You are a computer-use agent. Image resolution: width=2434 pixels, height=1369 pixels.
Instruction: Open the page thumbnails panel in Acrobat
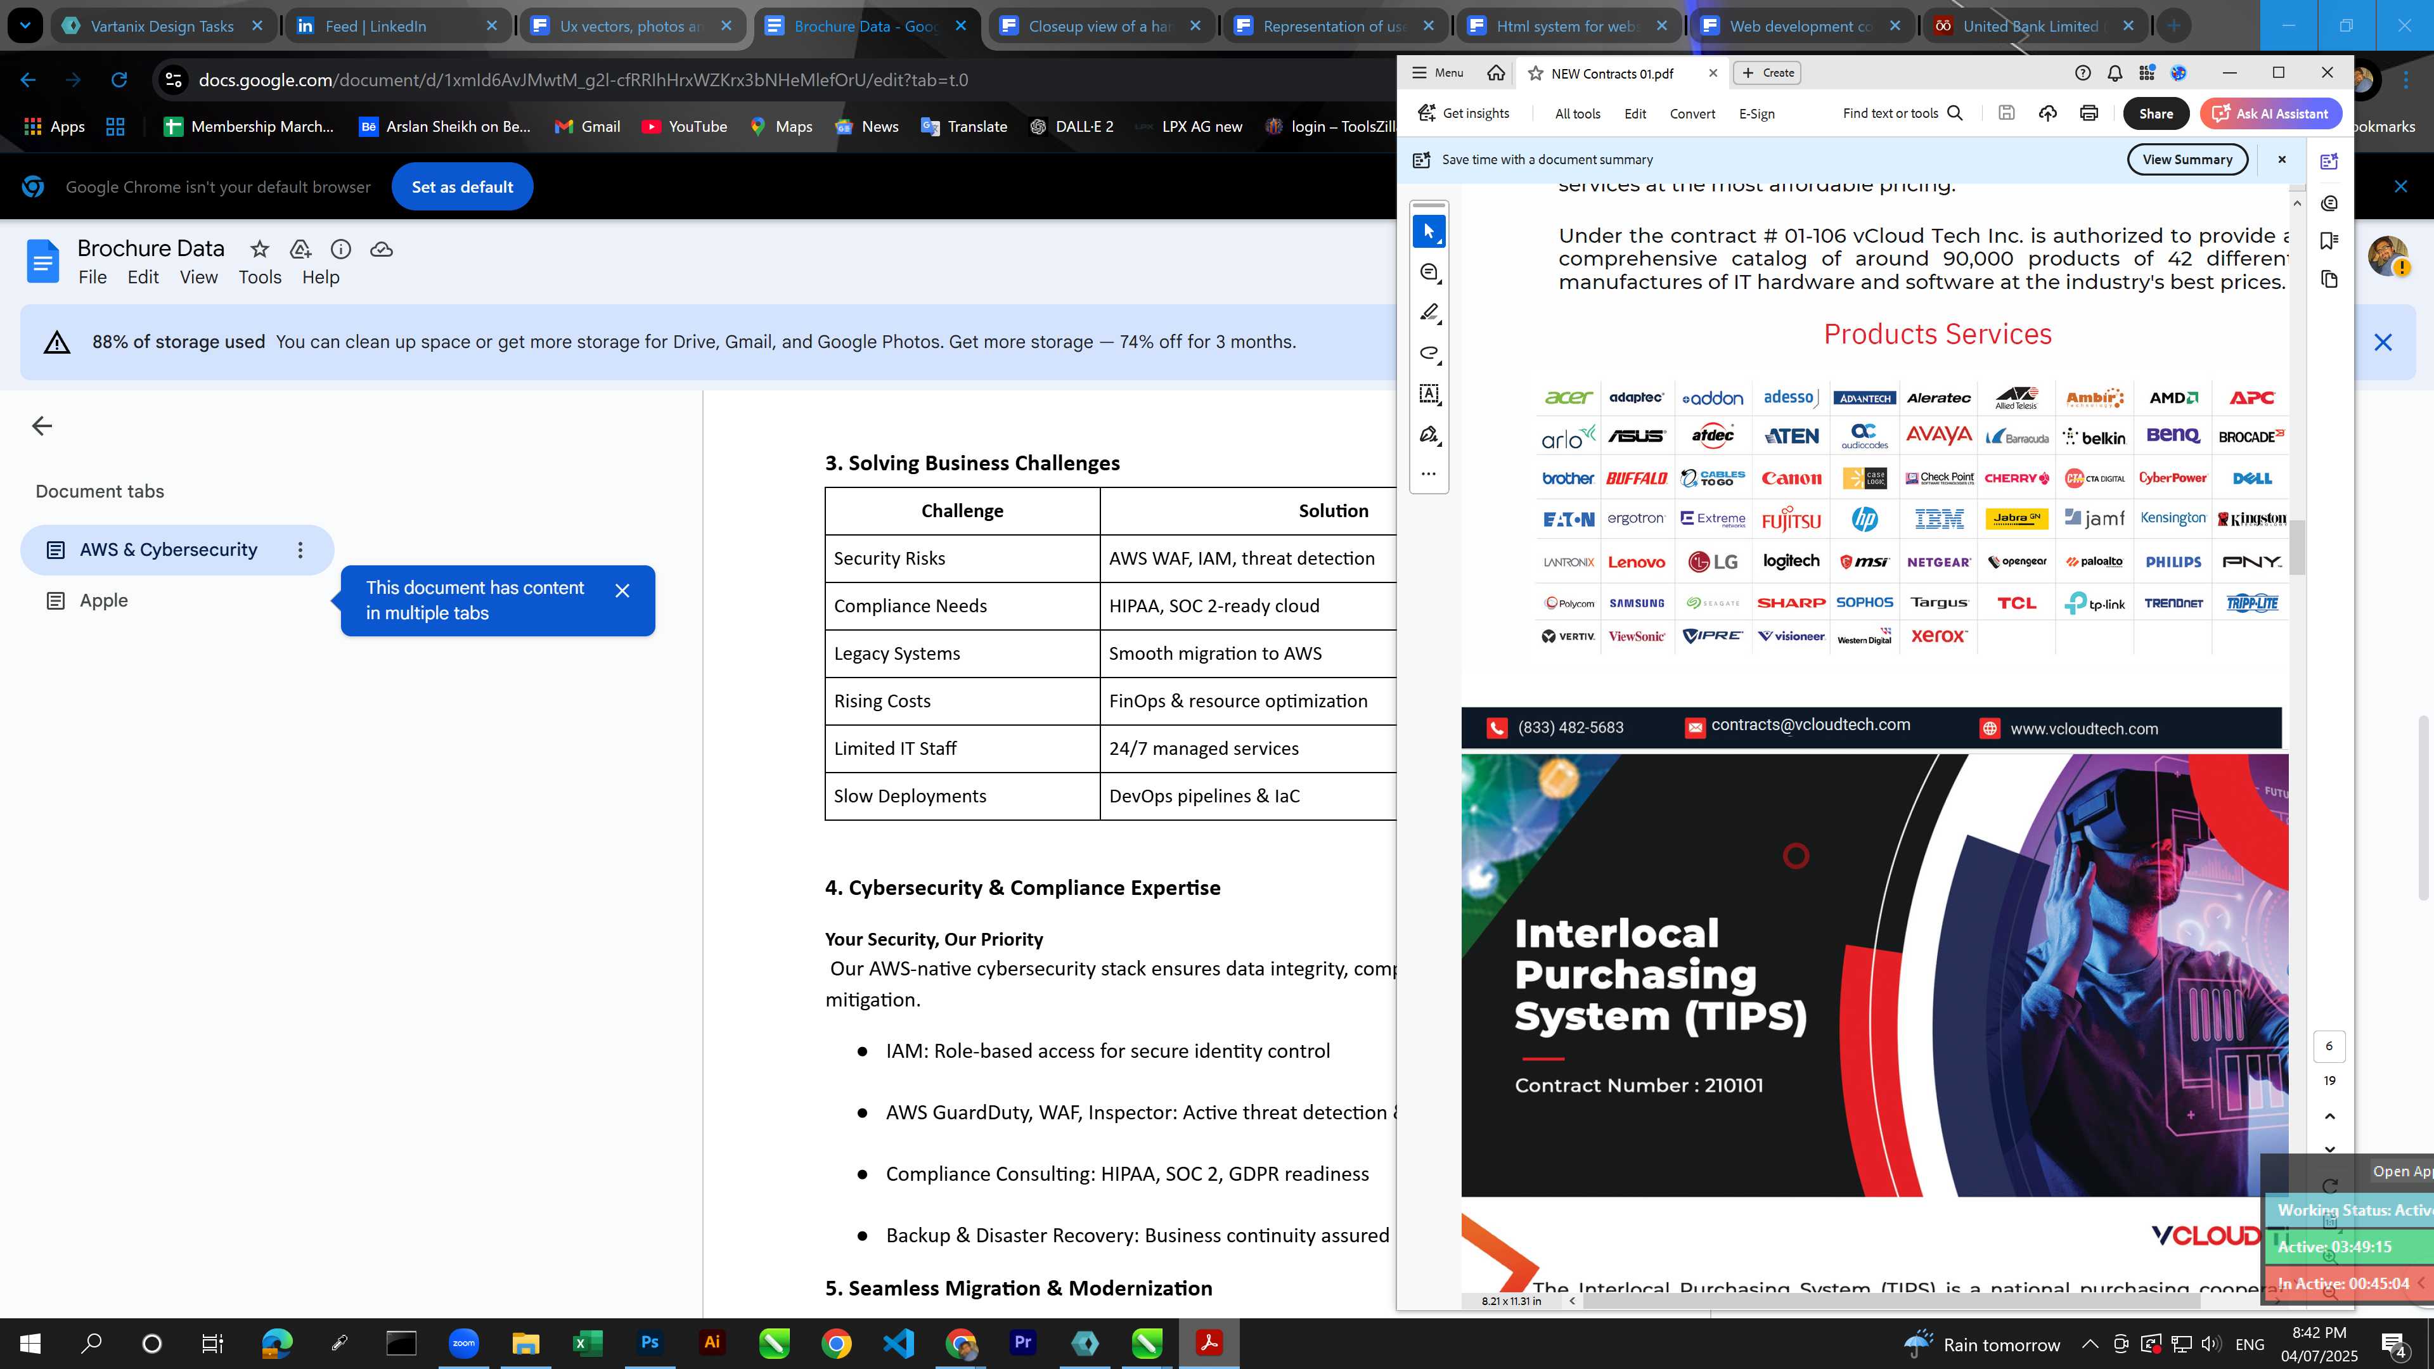2329,280
